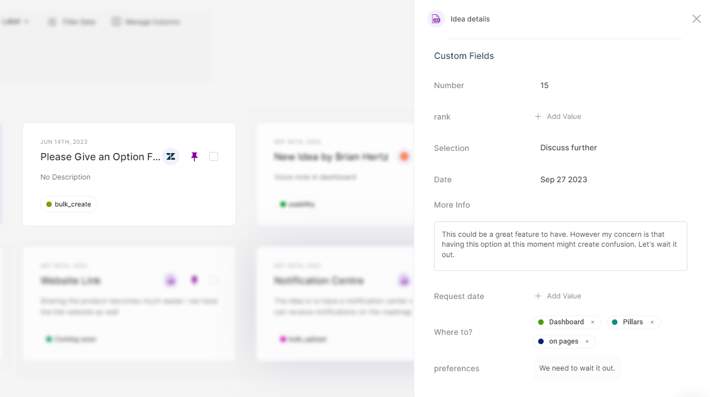Select the Pillars tag chip
This screenshot has width=710, height=397.
click(632, 322)
